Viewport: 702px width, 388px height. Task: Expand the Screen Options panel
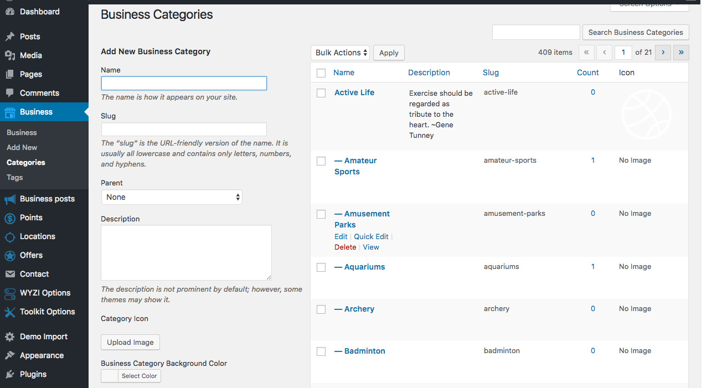coord(646,3)
